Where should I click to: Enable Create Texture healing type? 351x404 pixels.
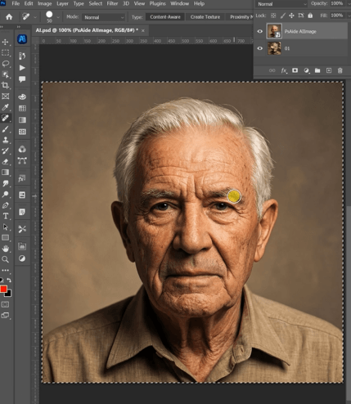pos(205,17)
